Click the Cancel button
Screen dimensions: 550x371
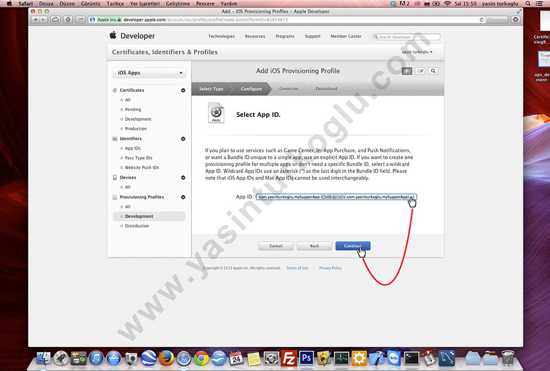click(276, 246)
